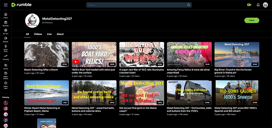Click title Did we just find gold
The height and width of the screenshot is (128, 272).
[138, 110]
